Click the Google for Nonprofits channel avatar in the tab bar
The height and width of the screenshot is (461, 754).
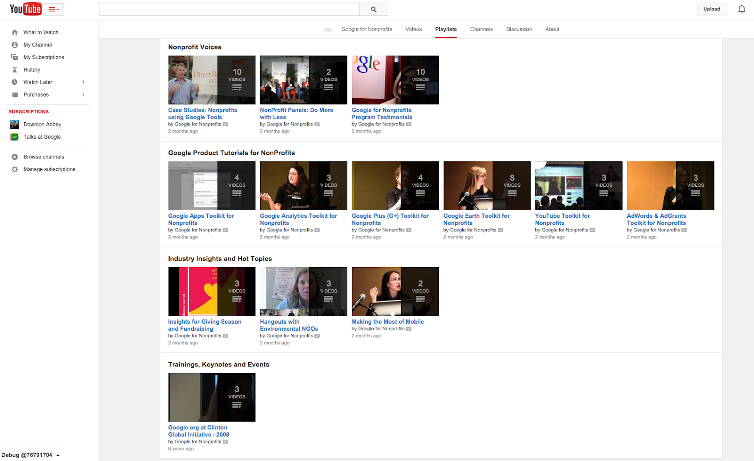point(328,30)
